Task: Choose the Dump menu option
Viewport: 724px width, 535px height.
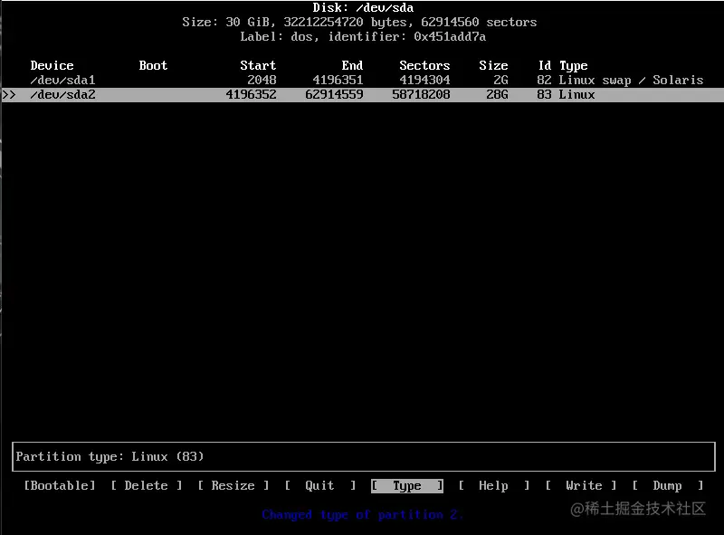Action: (x=668, y=485)
